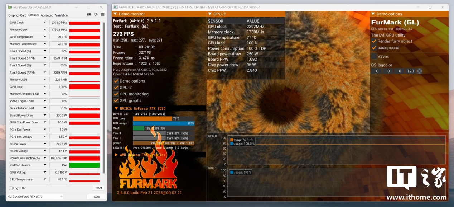Screen dimensions: 454x207
Task: Enable the VSync checkbox
Action: [x=374, y=56]
